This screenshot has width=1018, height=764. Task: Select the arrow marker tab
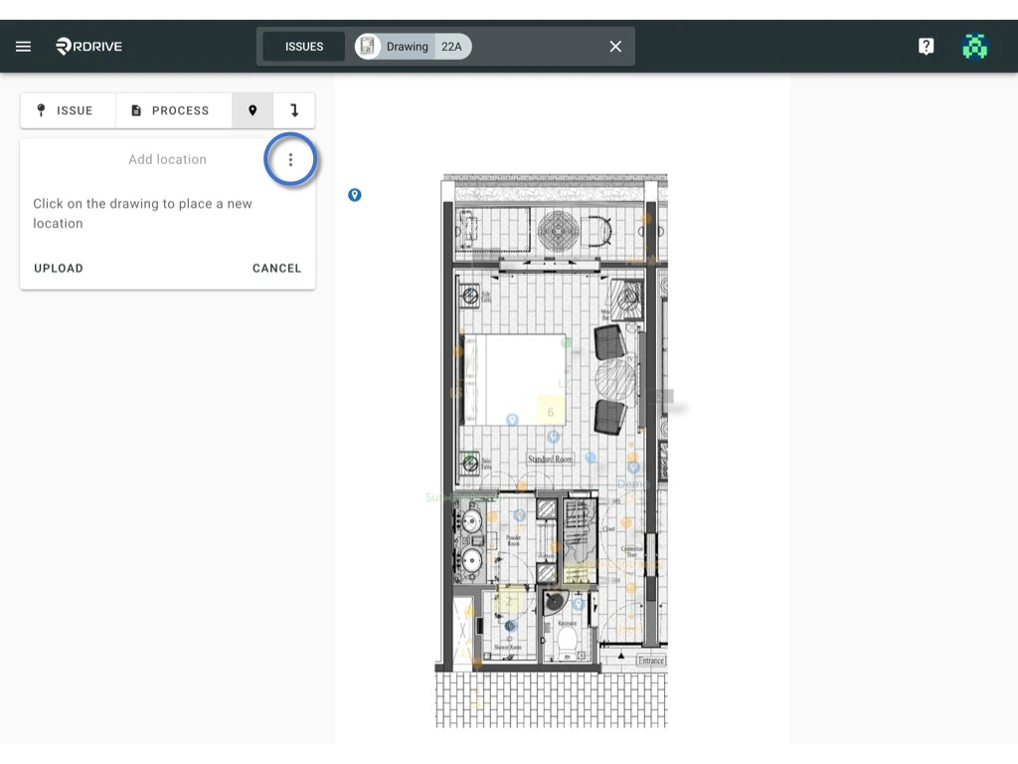pyautogui.click(x=294, y=110)
